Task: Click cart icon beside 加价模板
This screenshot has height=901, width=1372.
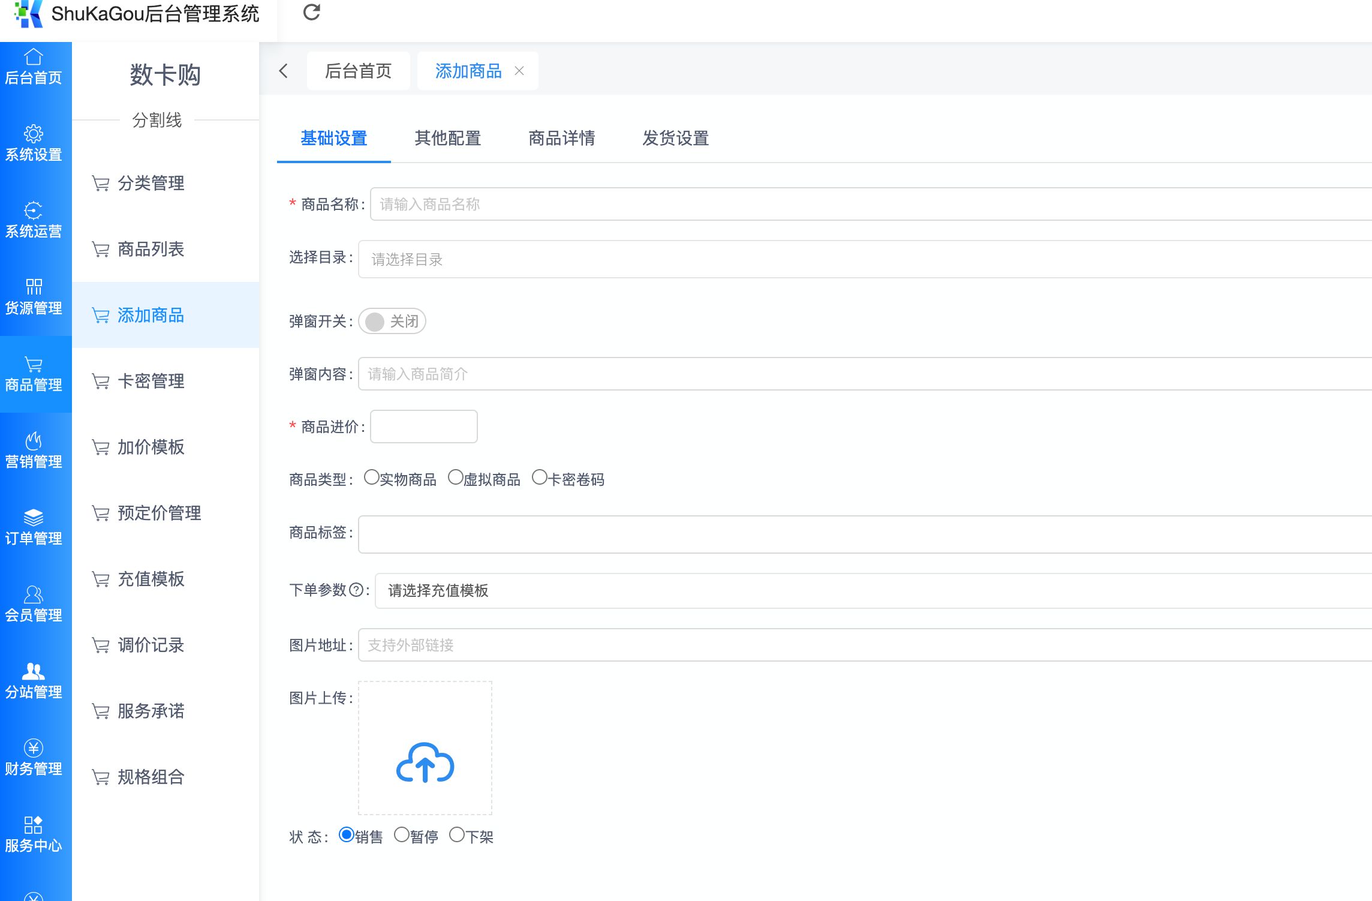Action: (100, 447)
